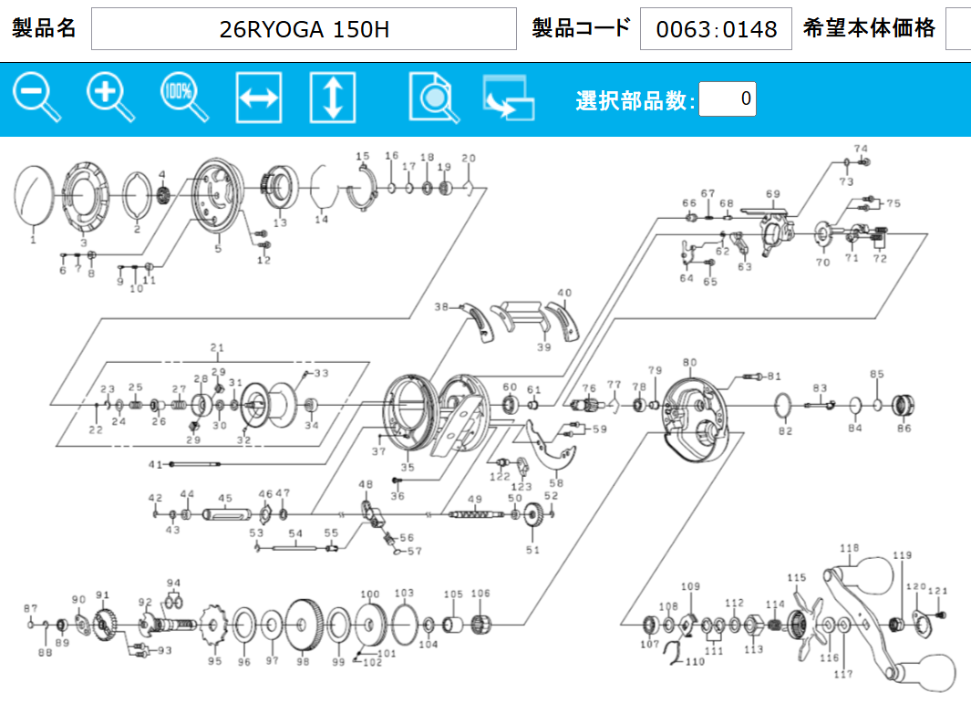Reset the diagram zoom to 100%

point(183,97)
